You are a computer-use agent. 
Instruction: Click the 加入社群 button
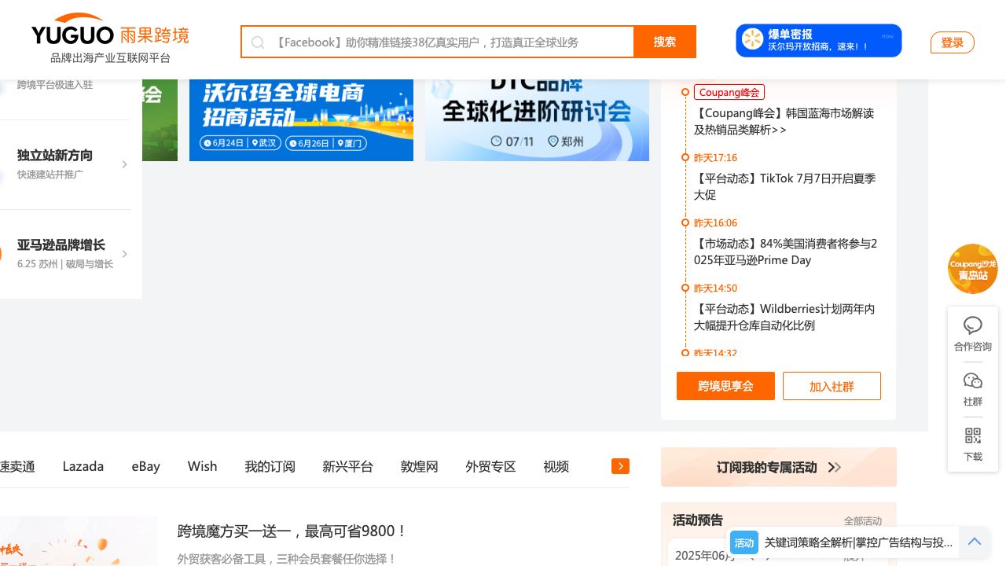(x=832, y=386)
